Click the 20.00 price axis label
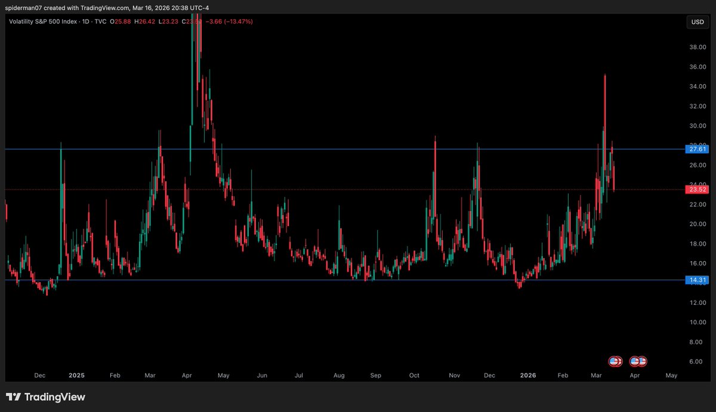The image size is (716, 412). point(698,224)
